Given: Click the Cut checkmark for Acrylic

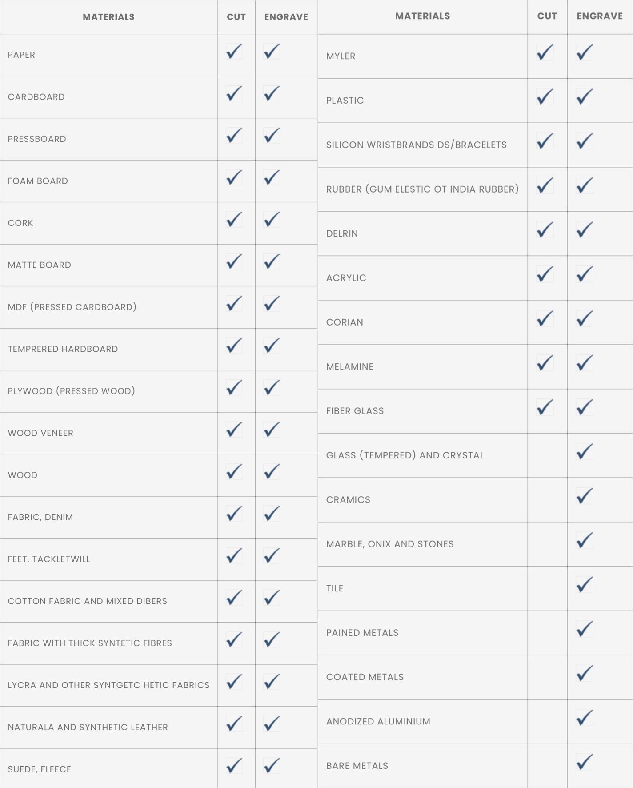Looking at the screenshot, I should tap(545, 274).
